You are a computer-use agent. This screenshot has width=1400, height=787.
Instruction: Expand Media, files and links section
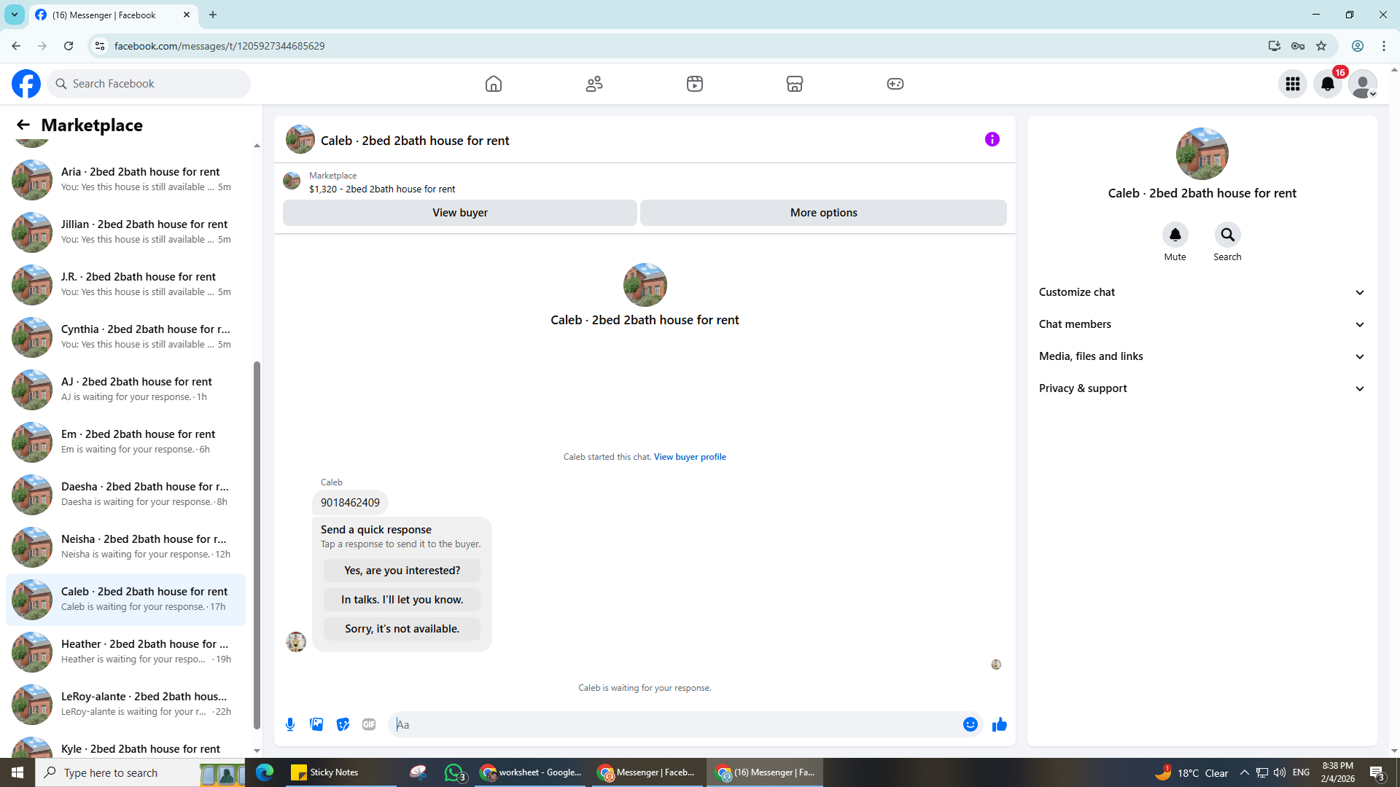tap(1201, 356)
